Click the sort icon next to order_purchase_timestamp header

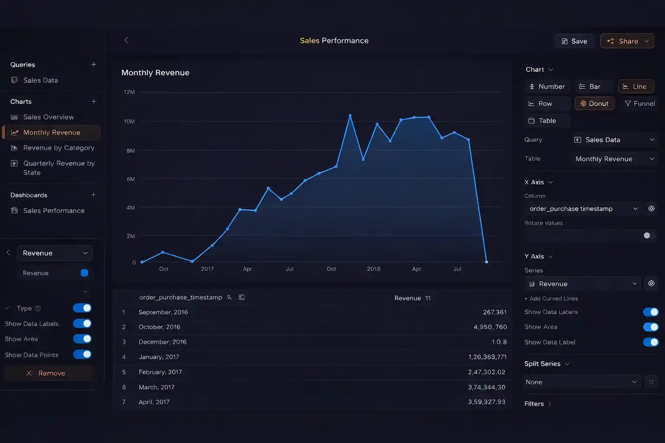point(229,297)
